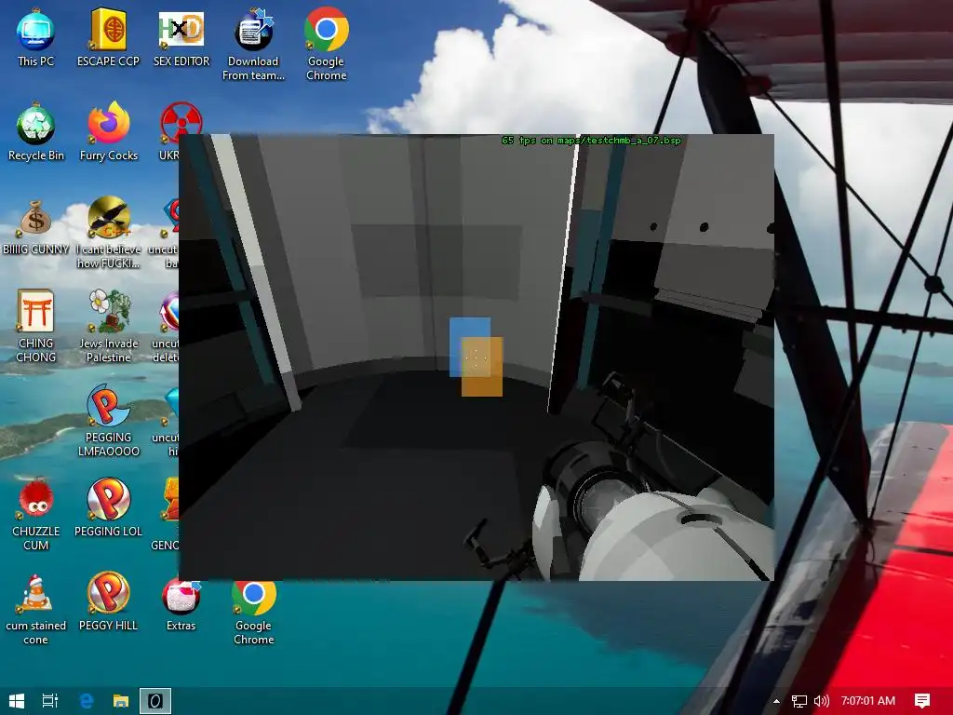
Task: Open the ESCAPE CCP mahjong tile icon
Action: pos(108,37)
